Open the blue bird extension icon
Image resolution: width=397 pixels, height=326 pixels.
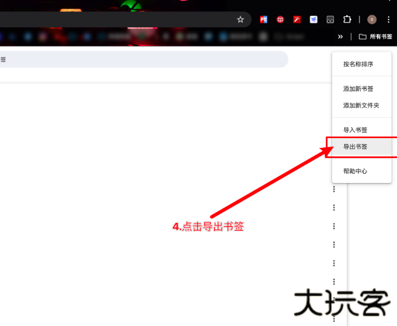(313, 19)
